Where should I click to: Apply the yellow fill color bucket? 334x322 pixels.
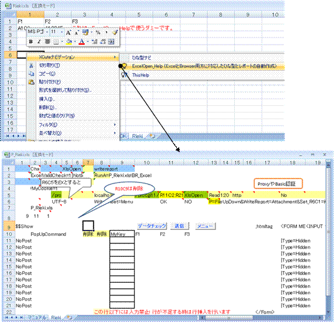click(69, 41)
